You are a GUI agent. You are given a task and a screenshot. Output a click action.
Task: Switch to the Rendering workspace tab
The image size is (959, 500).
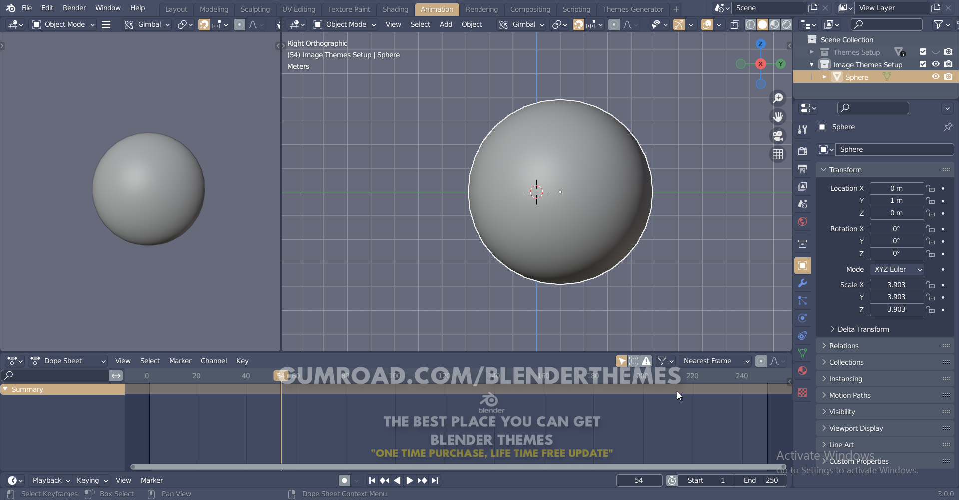(x=481, y=9)
